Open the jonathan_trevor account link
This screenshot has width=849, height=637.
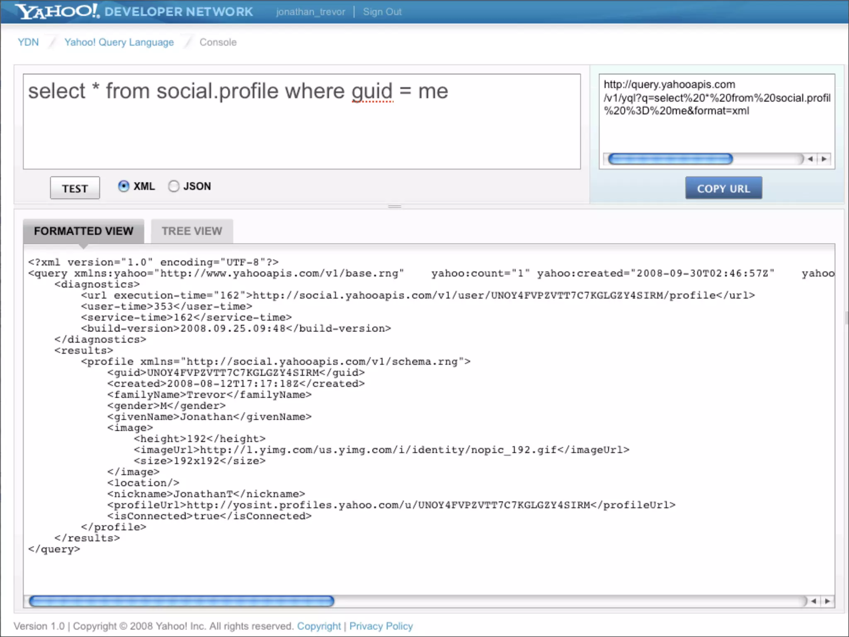tap(310, 12)
